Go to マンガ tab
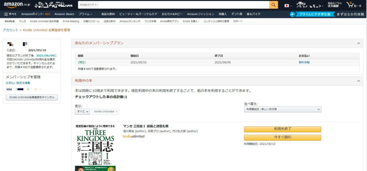The image size is (367, 171). pos(23,21)
